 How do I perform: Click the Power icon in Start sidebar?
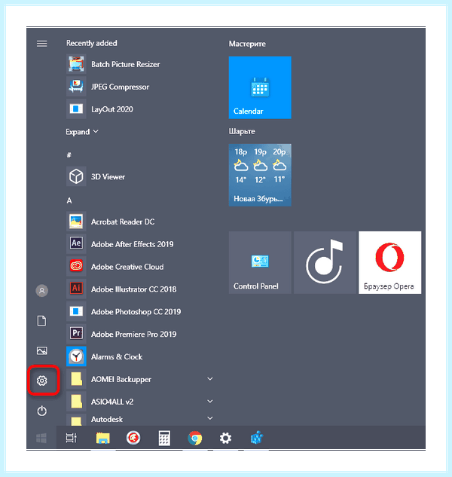pos(42,411)
